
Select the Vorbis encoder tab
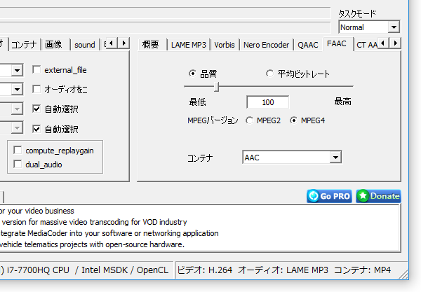point(225,45)
